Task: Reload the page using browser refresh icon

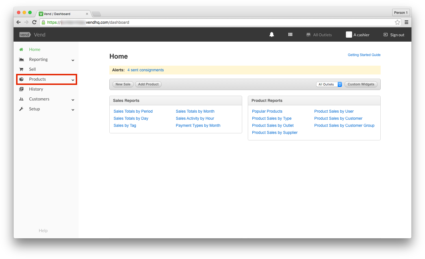Action: click(34, 22)
